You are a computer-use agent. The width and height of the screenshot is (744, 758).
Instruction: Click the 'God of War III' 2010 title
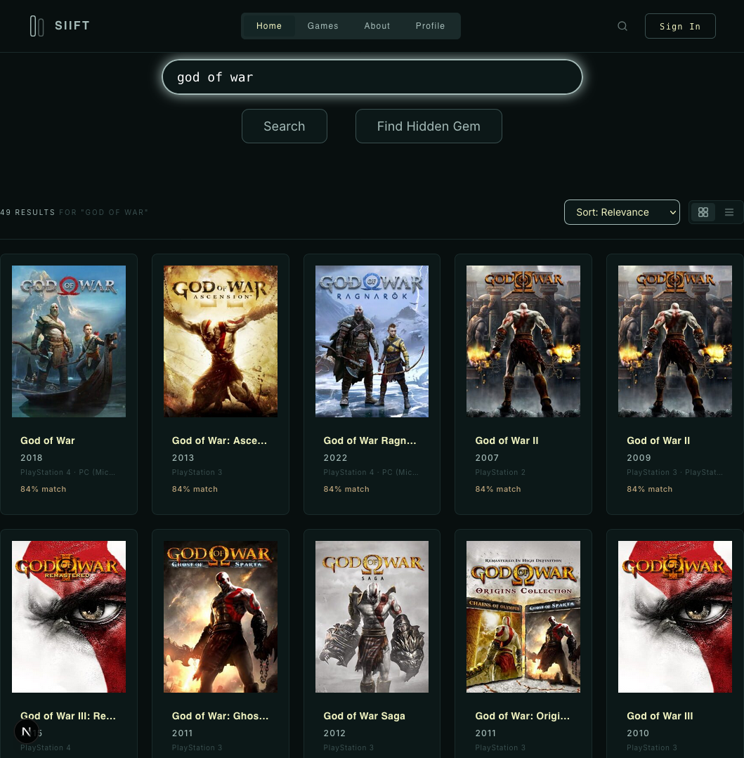[660, 716]
